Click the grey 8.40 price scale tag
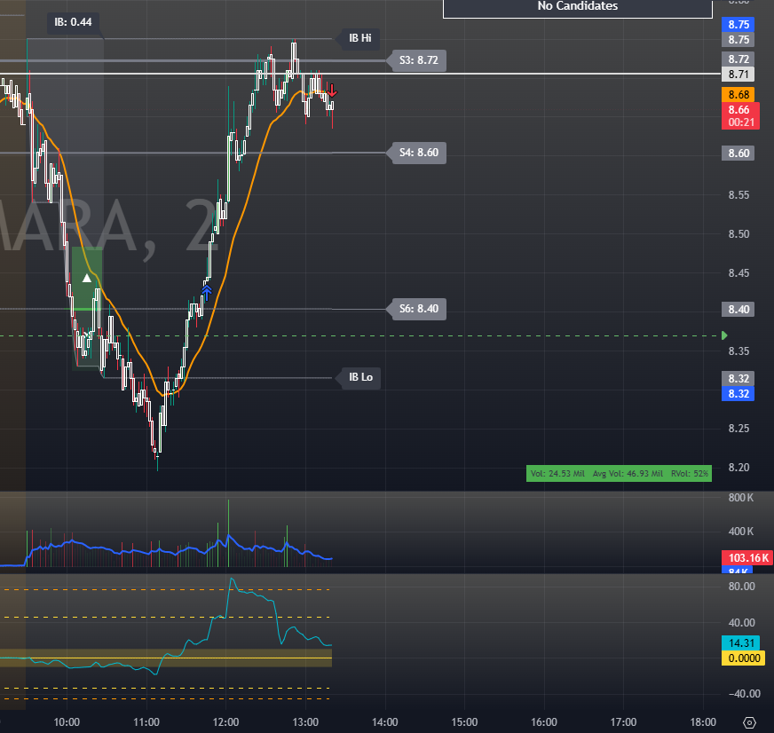The height and width of the screenshot is (733, 774). pyautogui.click(x=738, y=310)
